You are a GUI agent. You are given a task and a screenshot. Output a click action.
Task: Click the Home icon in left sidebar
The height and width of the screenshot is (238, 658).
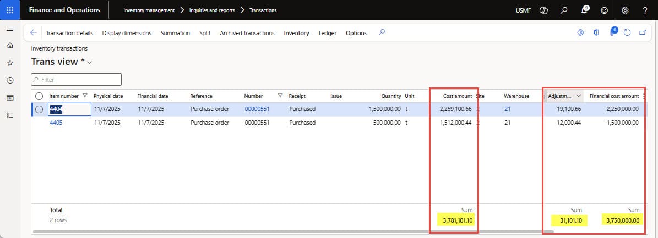click(x=10, y=46)
